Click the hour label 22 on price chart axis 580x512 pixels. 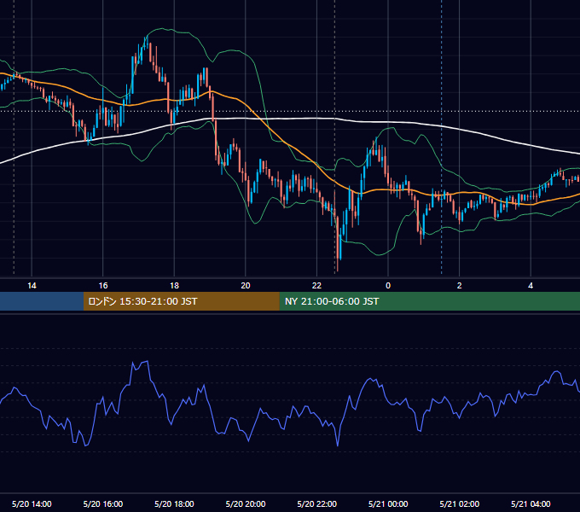[x=317, y=286]
